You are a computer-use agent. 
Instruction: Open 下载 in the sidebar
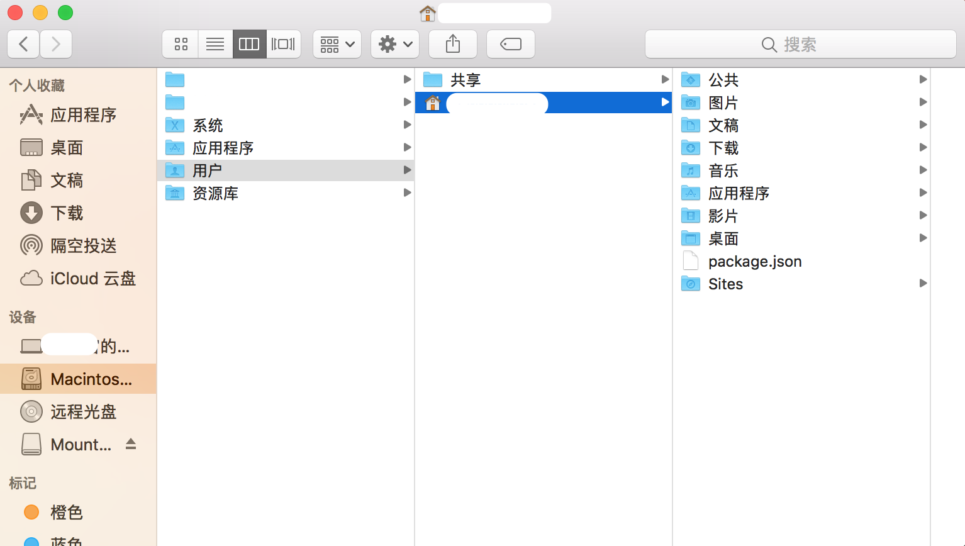tap(78, 213)
